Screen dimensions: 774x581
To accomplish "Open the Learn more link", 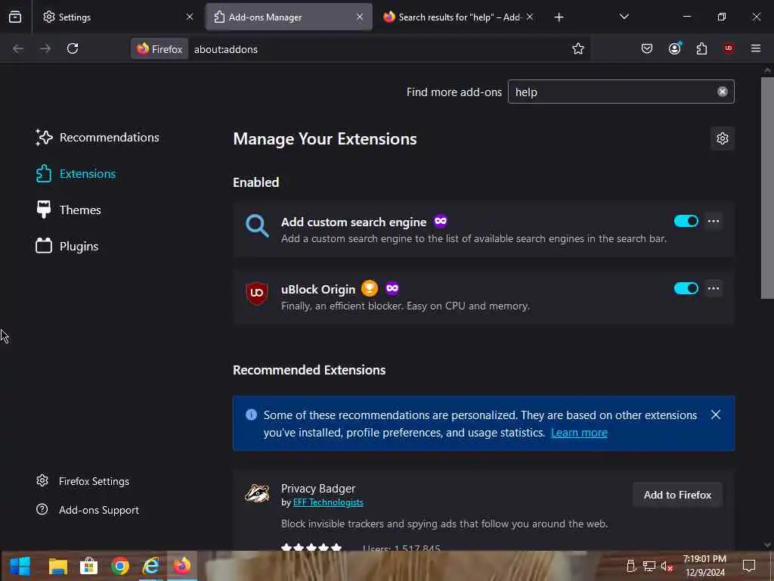I will coord(579,433).
